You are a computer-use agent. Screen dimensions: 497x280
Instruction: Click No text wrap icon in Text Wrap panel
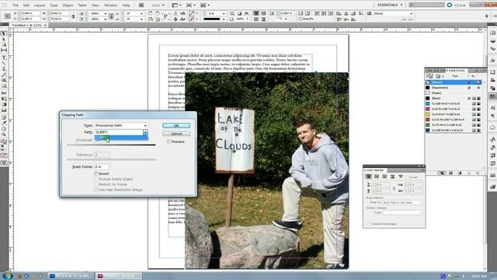click(x=369, y=177)
